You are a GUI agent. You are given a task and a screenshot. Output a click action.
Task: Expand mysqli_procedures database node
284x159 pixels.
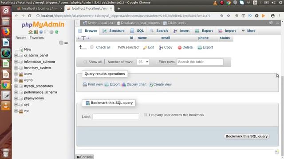pyautogui.click(x=16, y=86)
